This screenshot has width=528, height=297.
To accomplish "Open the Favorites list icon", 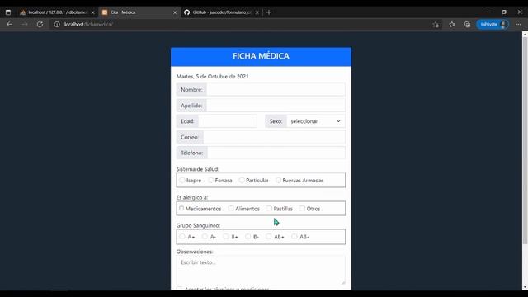I will click(452, 24).
